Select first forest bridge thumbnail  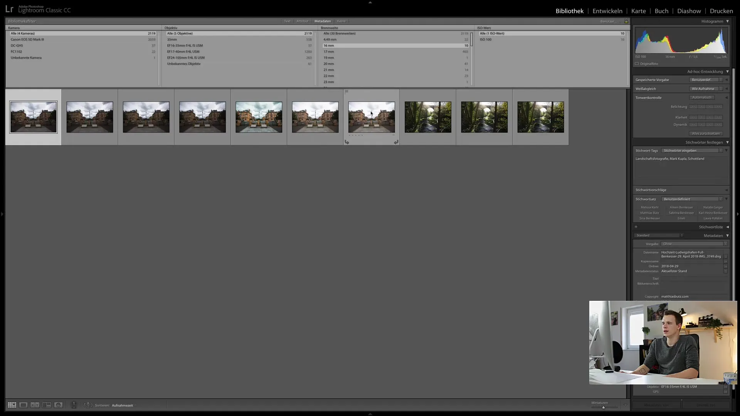tap(428, 117)
